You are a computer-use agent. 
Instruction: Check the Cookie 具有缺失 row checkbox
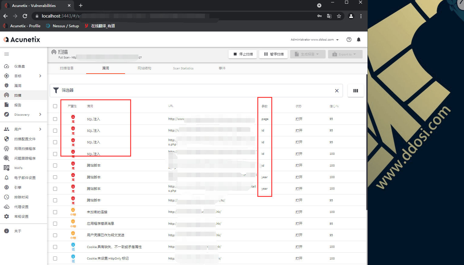55,247
